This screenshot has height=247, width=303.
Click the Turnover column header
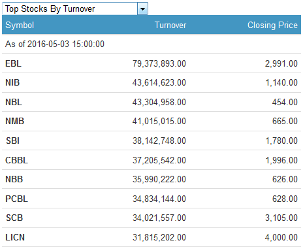click(x=170, y=25)
